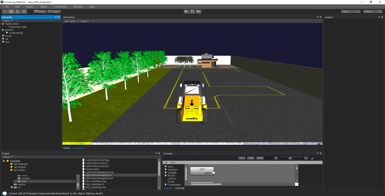
Task: Click the Start node output port
Action: 214,173
